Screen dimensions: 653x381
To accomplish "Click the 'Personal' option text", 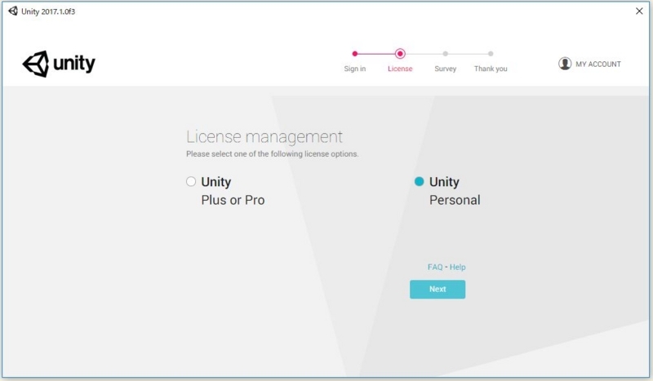I will 455,200.
